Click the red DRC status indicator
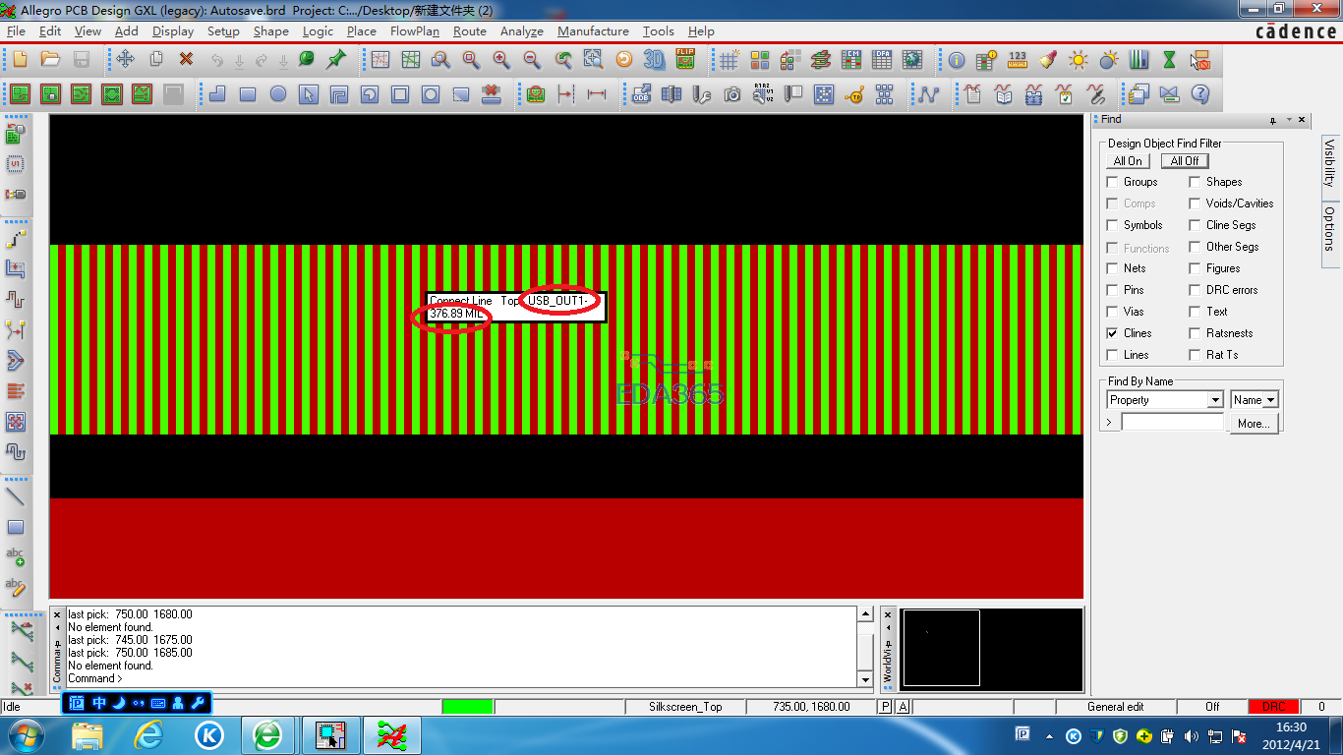The width and height of the screenshot is (1343, 755). pos(1274,707)
